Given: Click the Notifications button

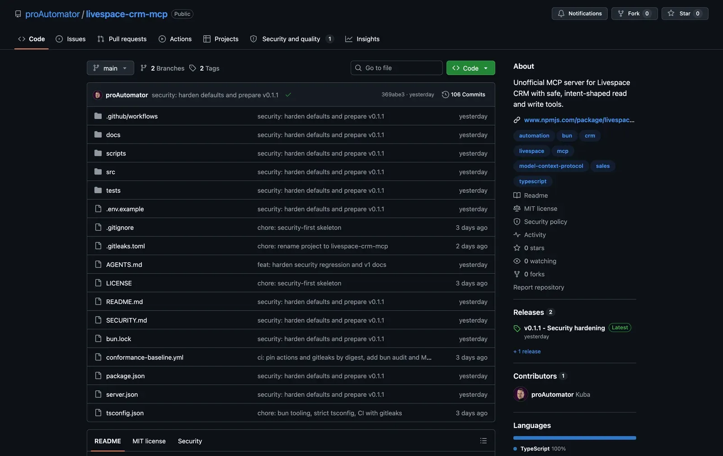Looking at the screenshot, I should 579,14.
